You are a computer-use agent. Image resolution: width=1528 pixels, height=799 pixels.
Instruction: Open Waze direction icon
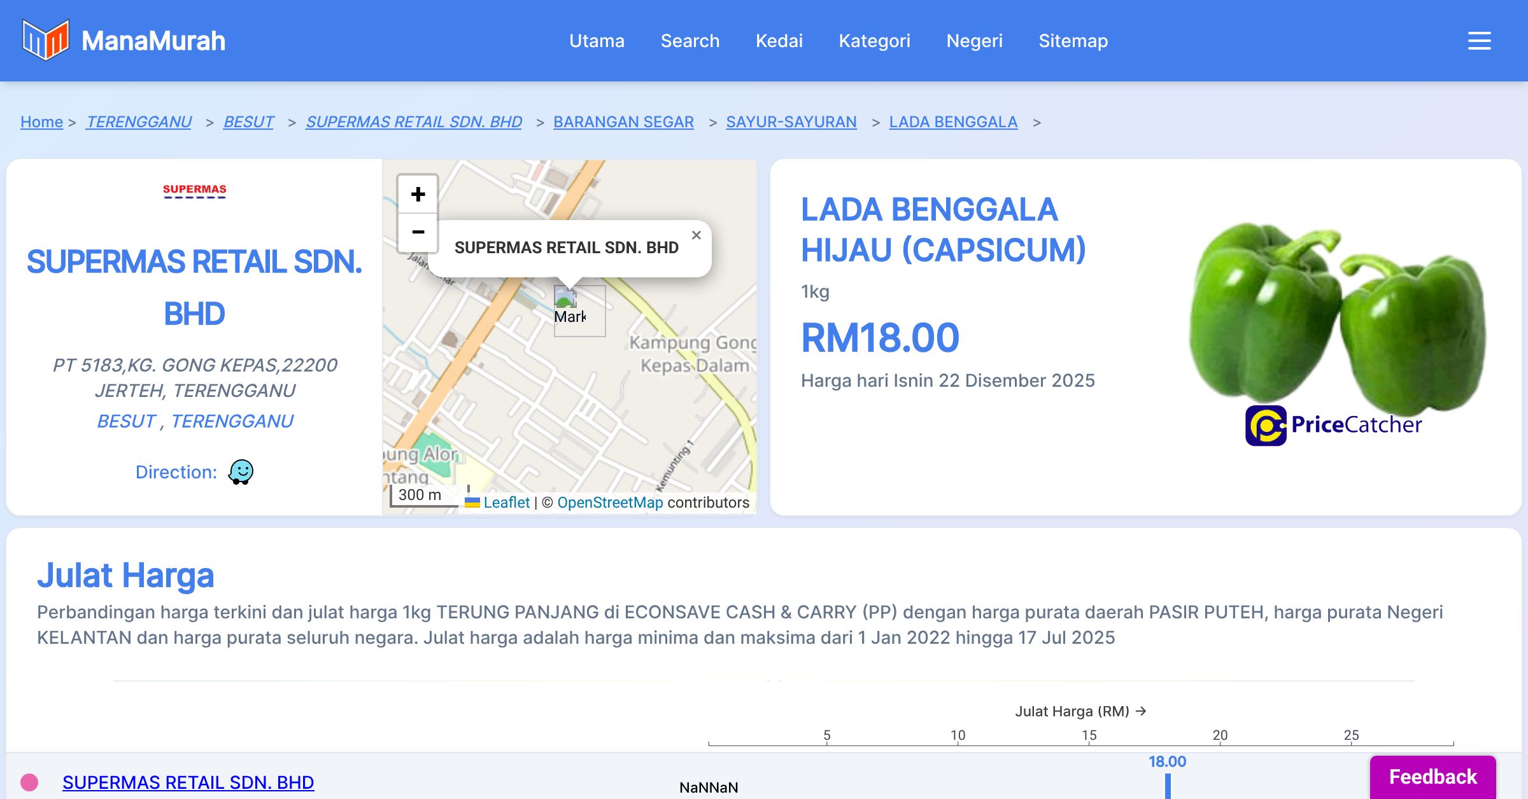click(x=241, y=472)
